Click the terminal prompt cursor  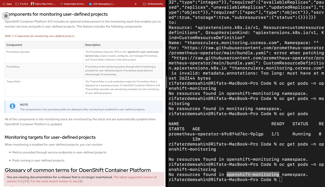pos(281,179)
